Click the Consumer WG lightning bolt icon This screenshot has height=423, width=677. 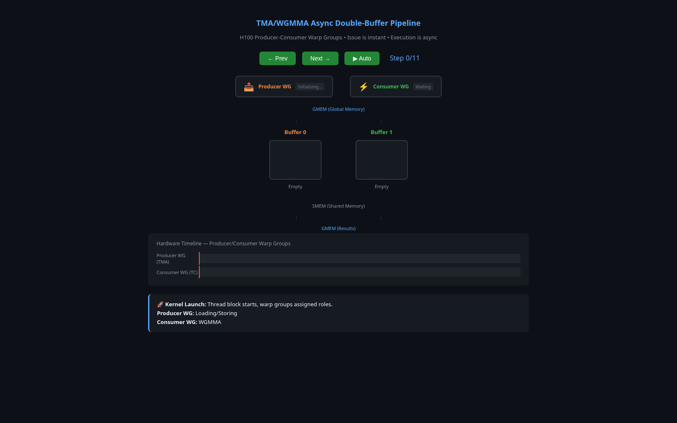[x=363, y=86]
